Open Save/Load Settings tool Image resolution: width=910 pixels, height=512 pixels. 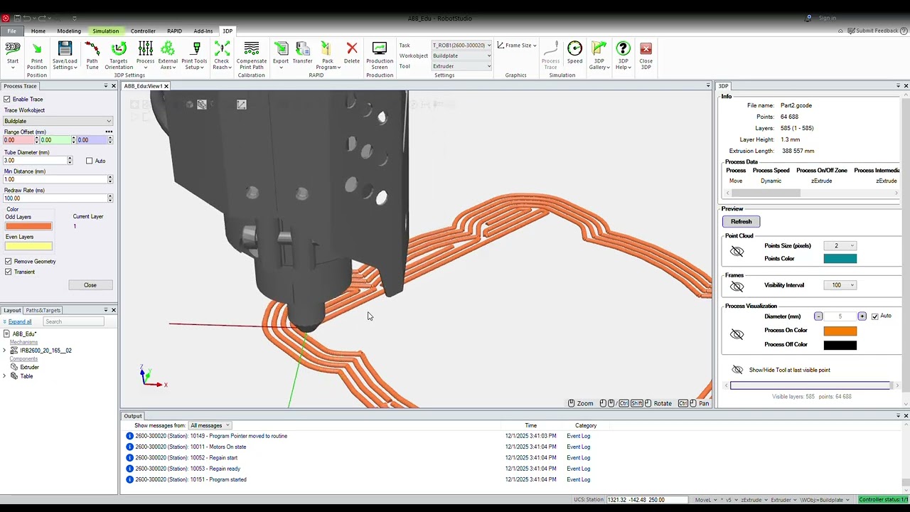pyautogui.click(x=65, y=55)
